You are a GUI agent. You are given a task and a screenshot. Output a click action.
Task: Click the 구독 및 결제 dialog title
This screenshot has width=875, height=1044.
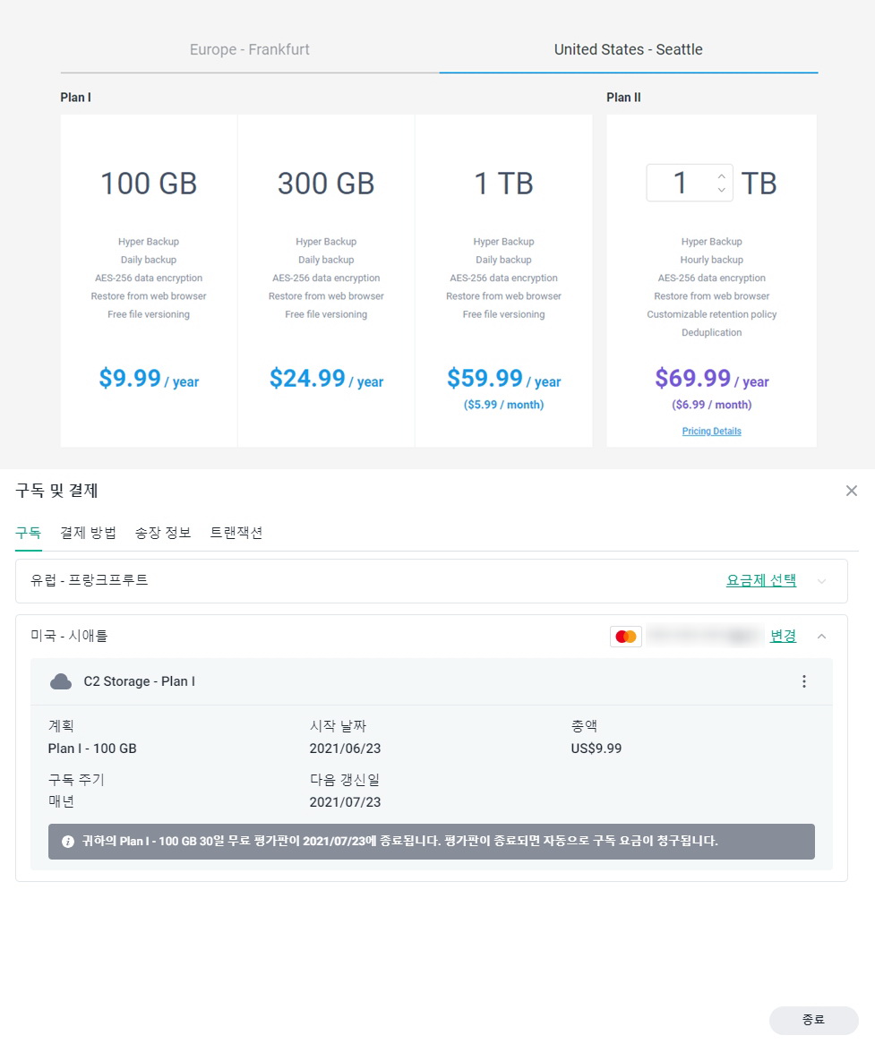(56, 491)
